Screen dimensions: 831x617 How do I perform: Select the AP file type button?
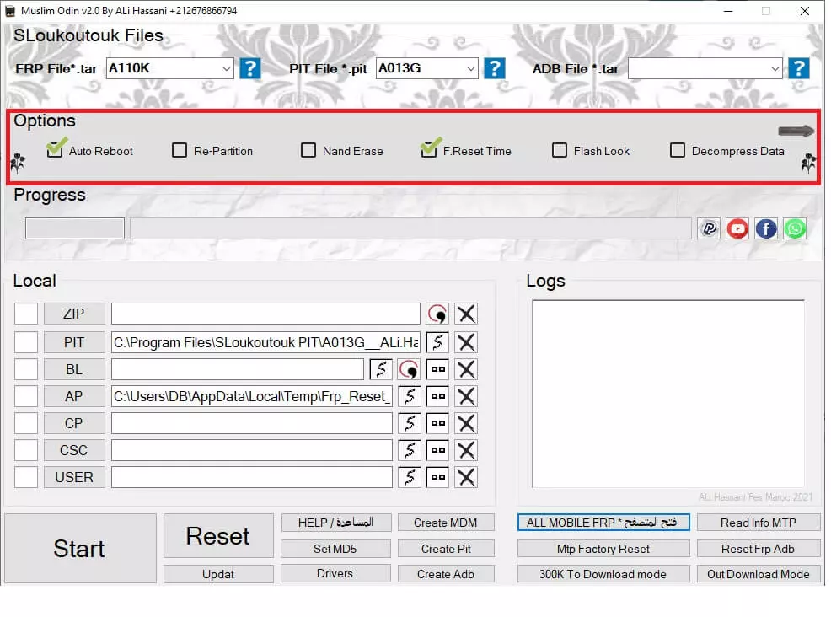tap(74, 396)
